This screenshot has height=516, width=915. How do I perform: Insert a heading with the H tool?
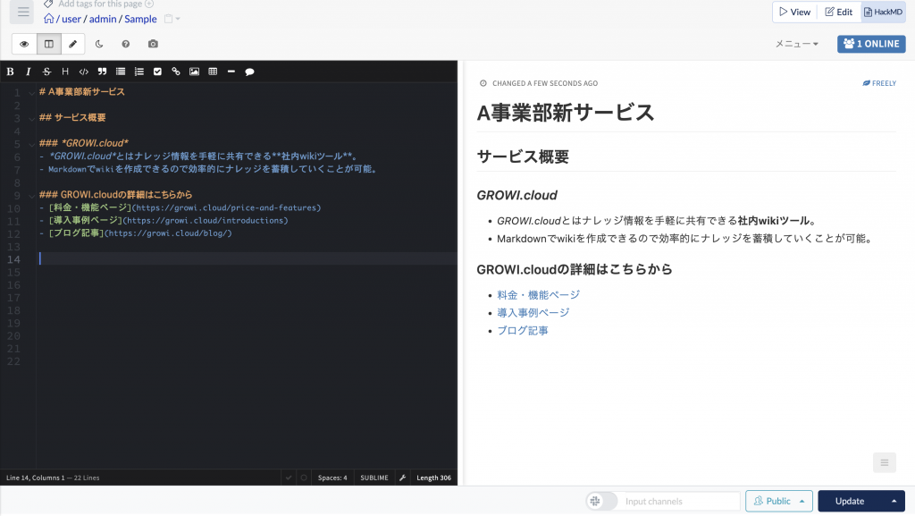tap(65, 72)
